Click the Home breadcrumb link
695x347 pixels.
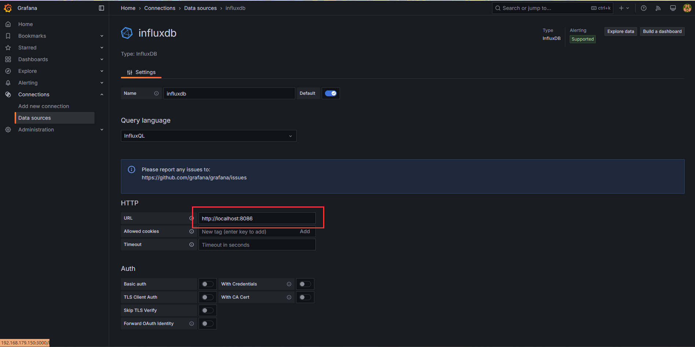pos(128,8)
